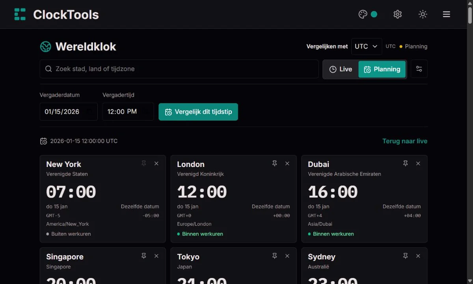
Task: Toggle light mode with sun icon
Action: coord(423,14)
